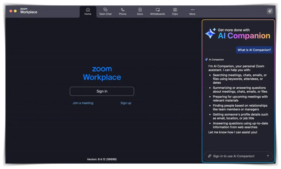Click the AI Companion sparkle icon top right
The width and height of the screenshot is (281, 169).
[270, 11]
